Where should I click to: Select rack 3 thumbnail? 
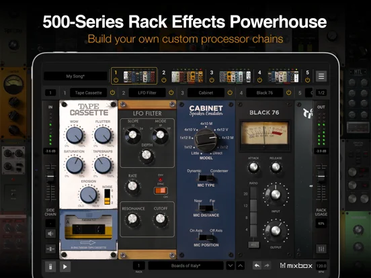(235, 76)
